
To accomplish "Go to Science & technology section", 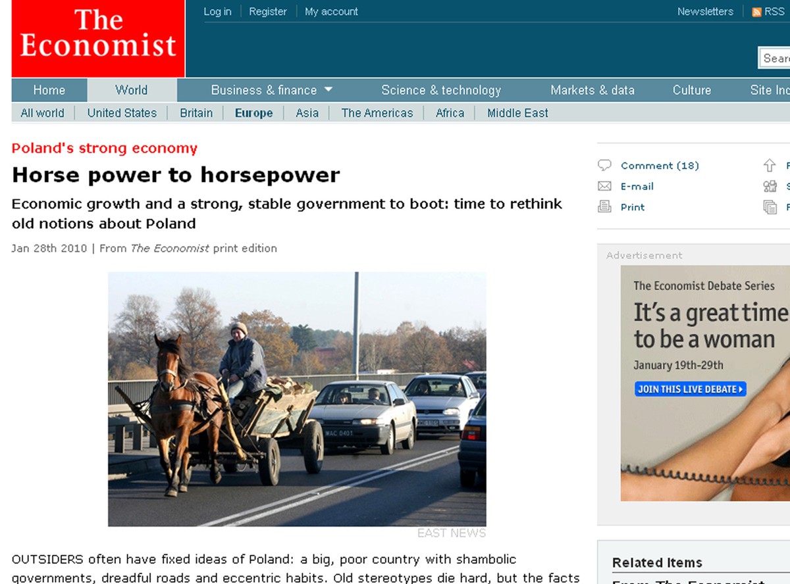I will pos(441,90).
